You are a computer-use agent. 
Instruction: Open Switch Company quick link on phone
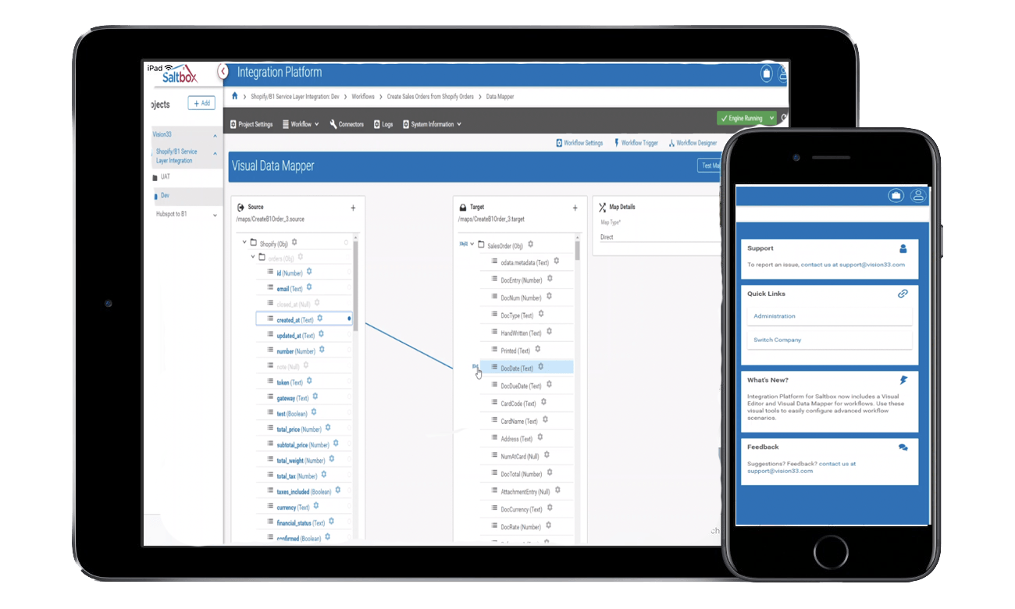(829, 340)
